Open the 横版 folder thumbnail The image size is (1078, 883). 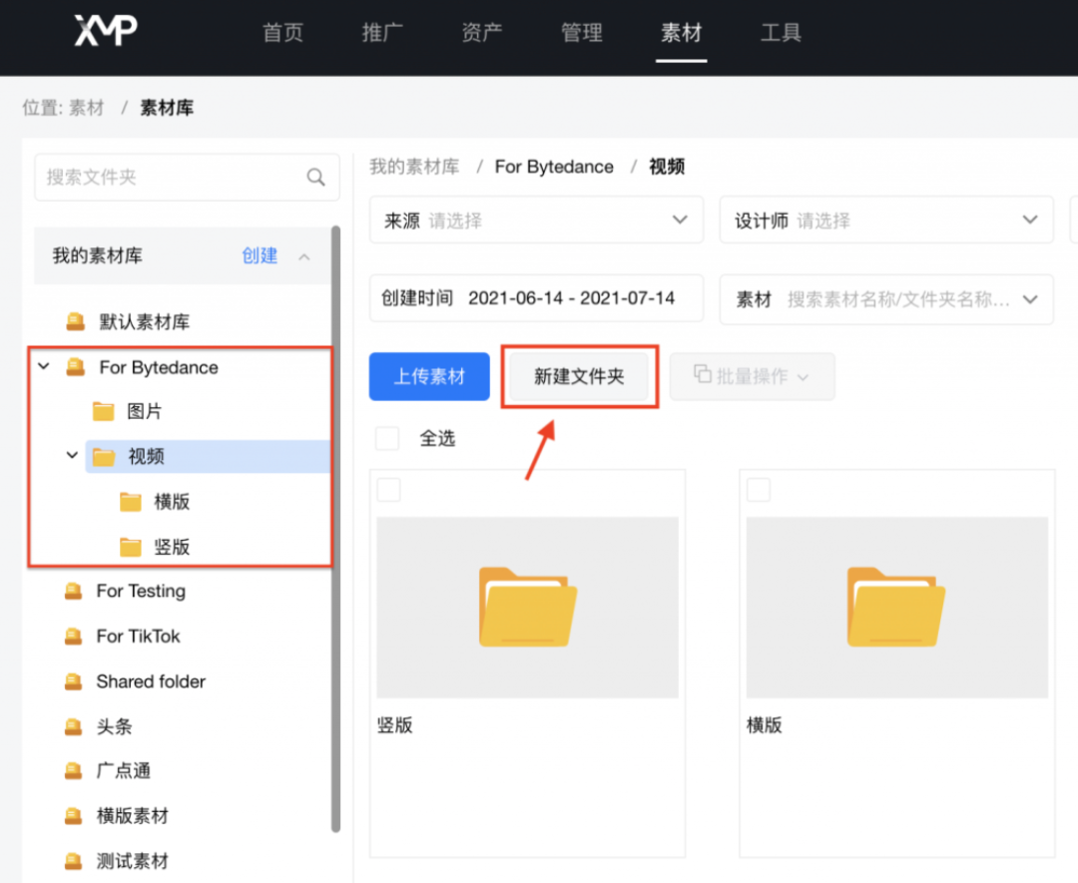tap(896, 608)
